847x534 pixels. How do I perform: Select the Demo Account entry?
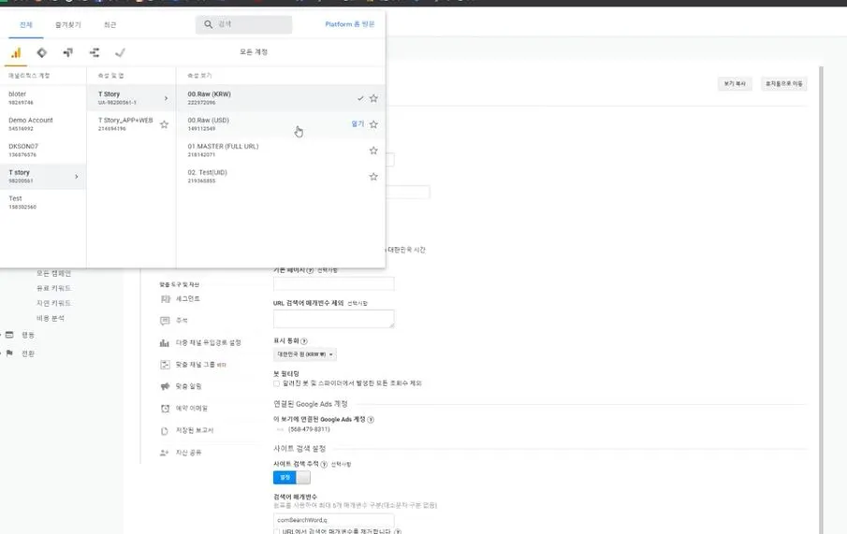coord(43,124)
